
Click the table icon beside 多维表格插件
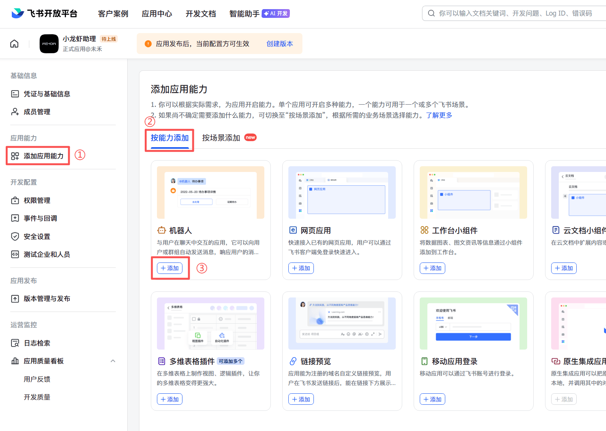point(161,361)
